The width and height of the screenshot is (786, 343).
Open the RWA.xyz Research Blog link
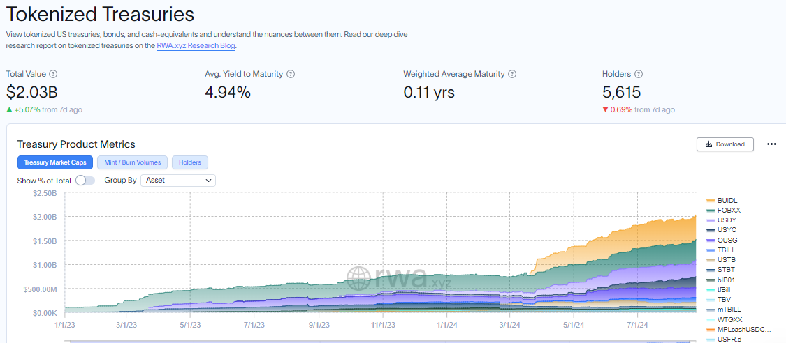(196, 45)
